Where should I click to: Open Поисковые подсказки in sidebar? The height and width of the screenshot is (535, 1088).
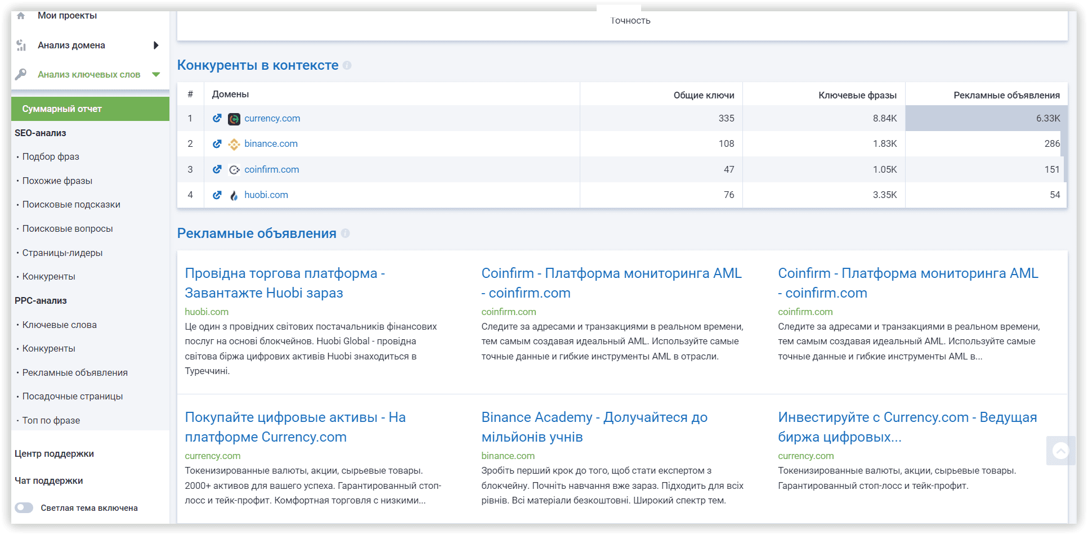(x=71, y=204)
